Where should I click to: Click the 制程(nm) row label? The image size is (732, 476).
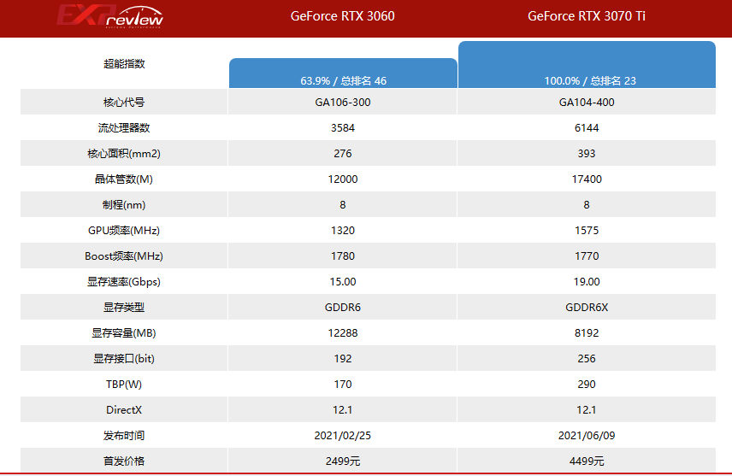(x=124, y=205)
